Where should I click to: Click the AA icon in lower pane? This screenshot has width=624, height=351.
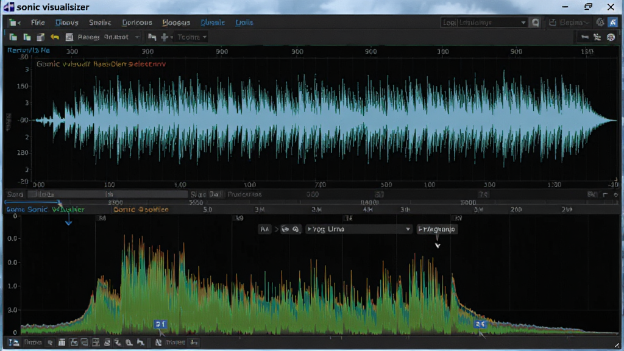(264, 229)
